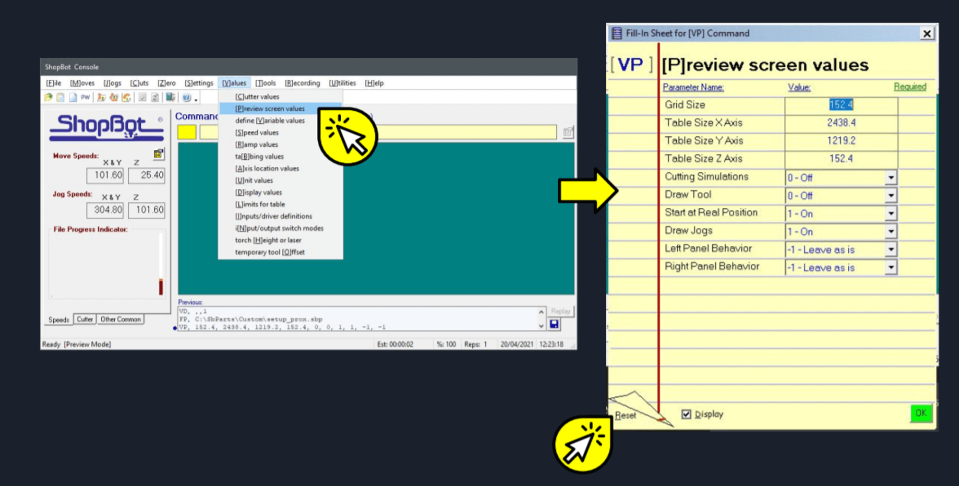Open the Draw Tool dropdown
The height and width of the screenshot is (486, 959).
click(x=891, y=196)
